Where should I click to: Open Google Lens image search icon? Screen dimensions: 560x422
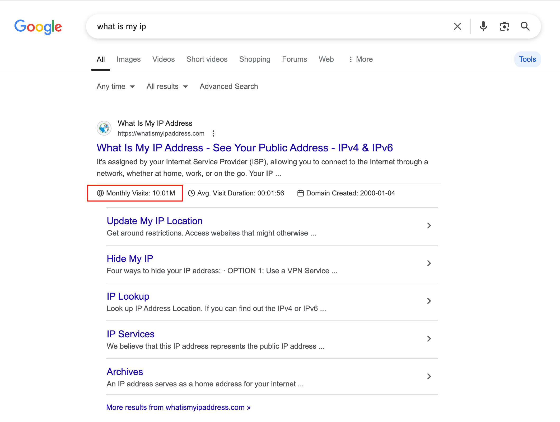[x=504, y=26]
